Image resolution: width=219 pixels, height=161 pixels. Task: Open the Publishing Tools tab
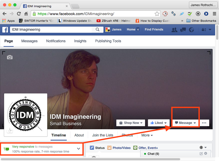[108, 41]
